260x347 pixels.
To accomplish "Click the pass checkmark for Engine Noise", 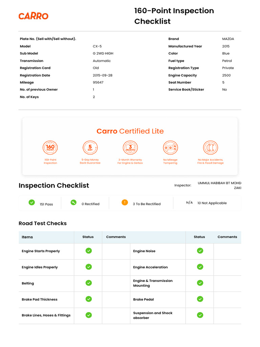I will (x=200, y=251).
